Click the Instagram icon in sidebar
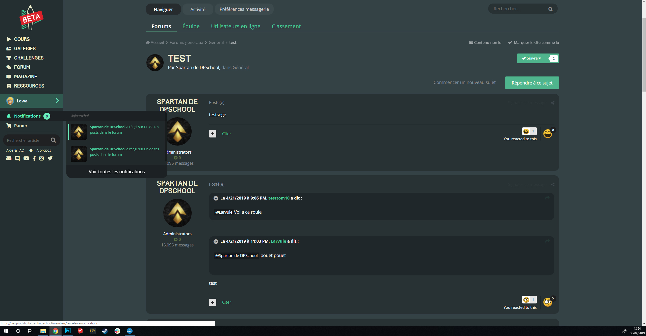The width and height of the screenshot is (646, 336). (x=41, y=158)
